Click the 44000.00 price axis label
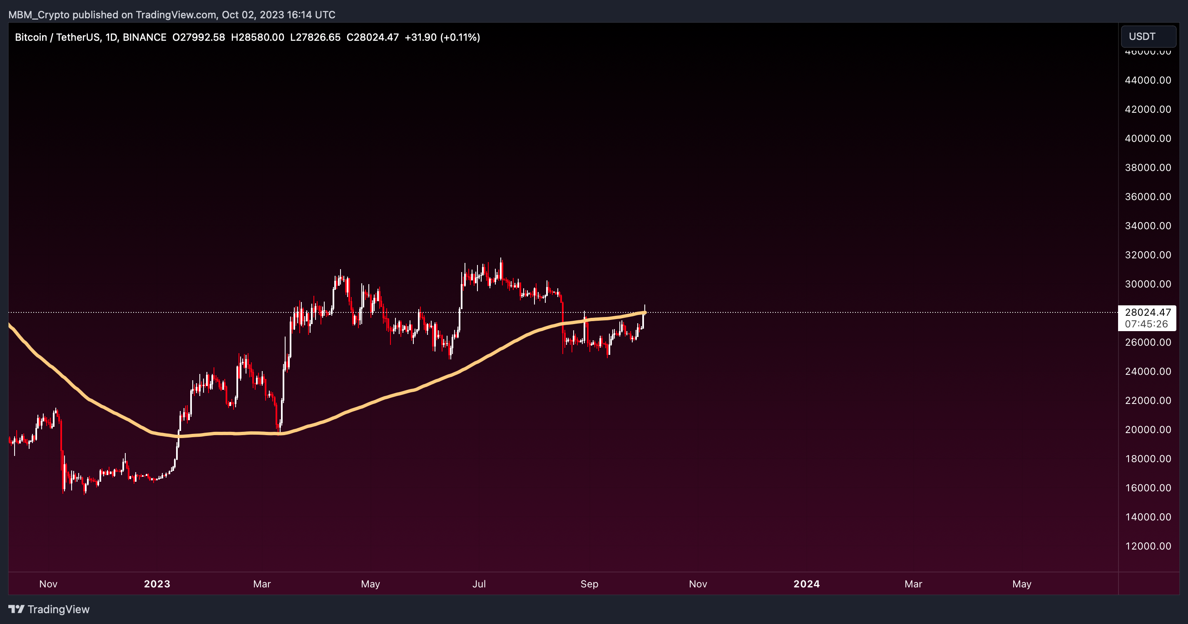Viewport: 1188px width, 624px height. (x=1148, y=80)
